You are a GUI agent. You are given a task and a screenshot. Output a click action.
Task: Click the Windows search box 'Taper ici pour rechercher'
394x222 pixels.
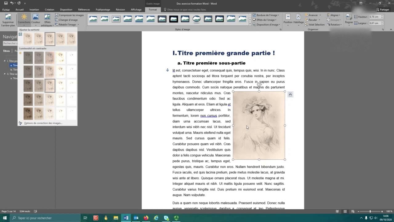45,218
